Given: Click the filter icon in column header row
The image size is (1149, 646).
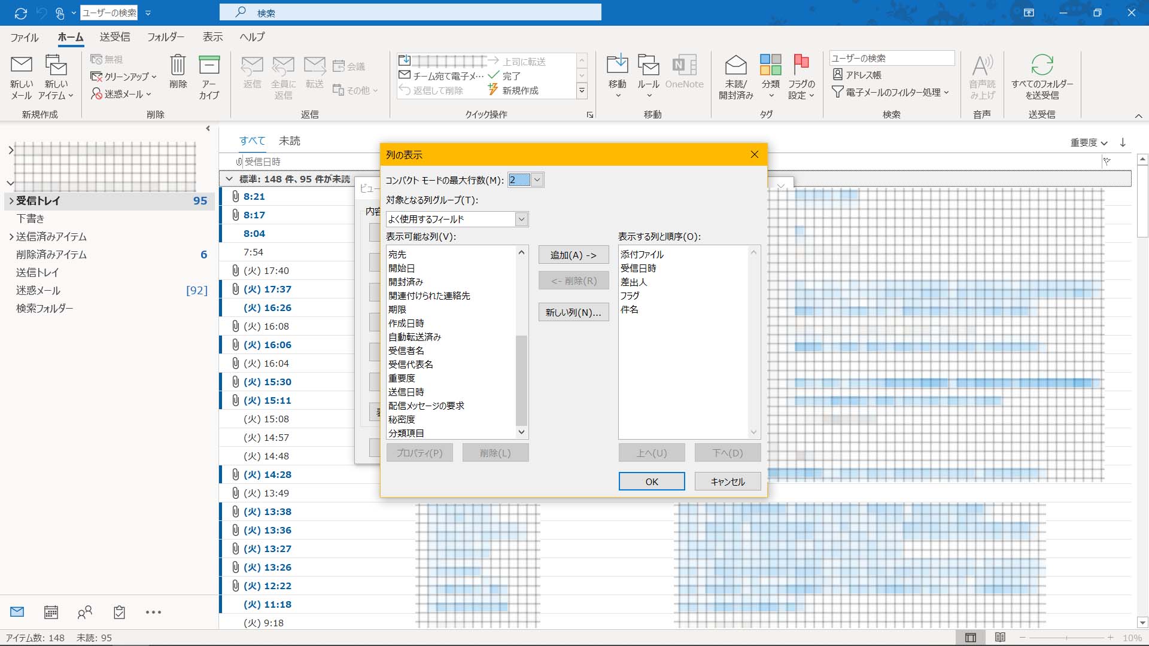Looking at the screenshot, I should [1107, 161].
